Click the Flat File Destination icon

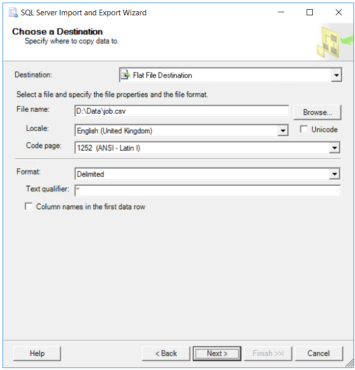click(126, 75)
